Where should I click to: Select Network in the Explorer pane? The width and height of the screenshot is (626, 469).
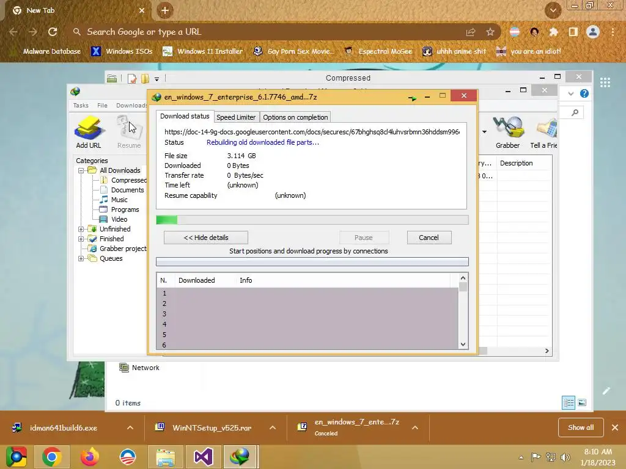click(x=139, y=368)
